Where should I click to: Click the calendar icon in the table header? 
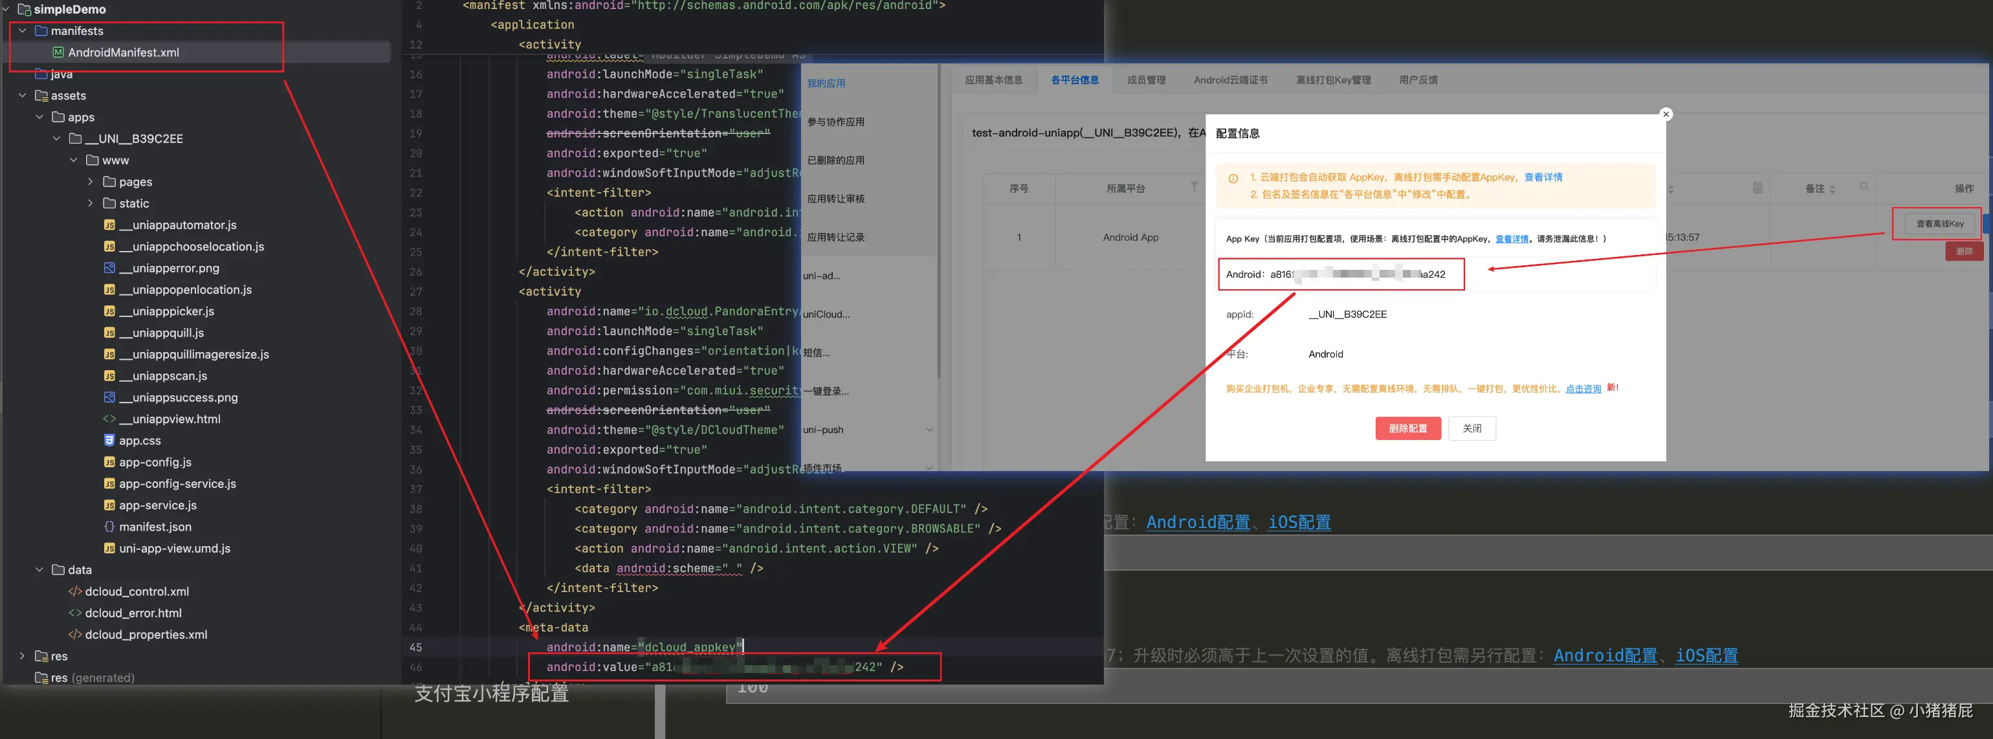(x=1756, y=188)
